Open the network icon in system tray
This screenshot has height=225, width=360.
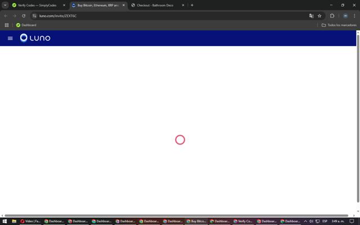point(317,221)
